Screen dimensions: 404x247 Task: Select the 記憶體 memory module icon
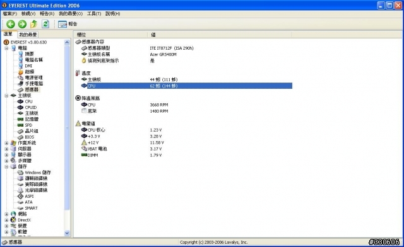(x=20, y=119)
